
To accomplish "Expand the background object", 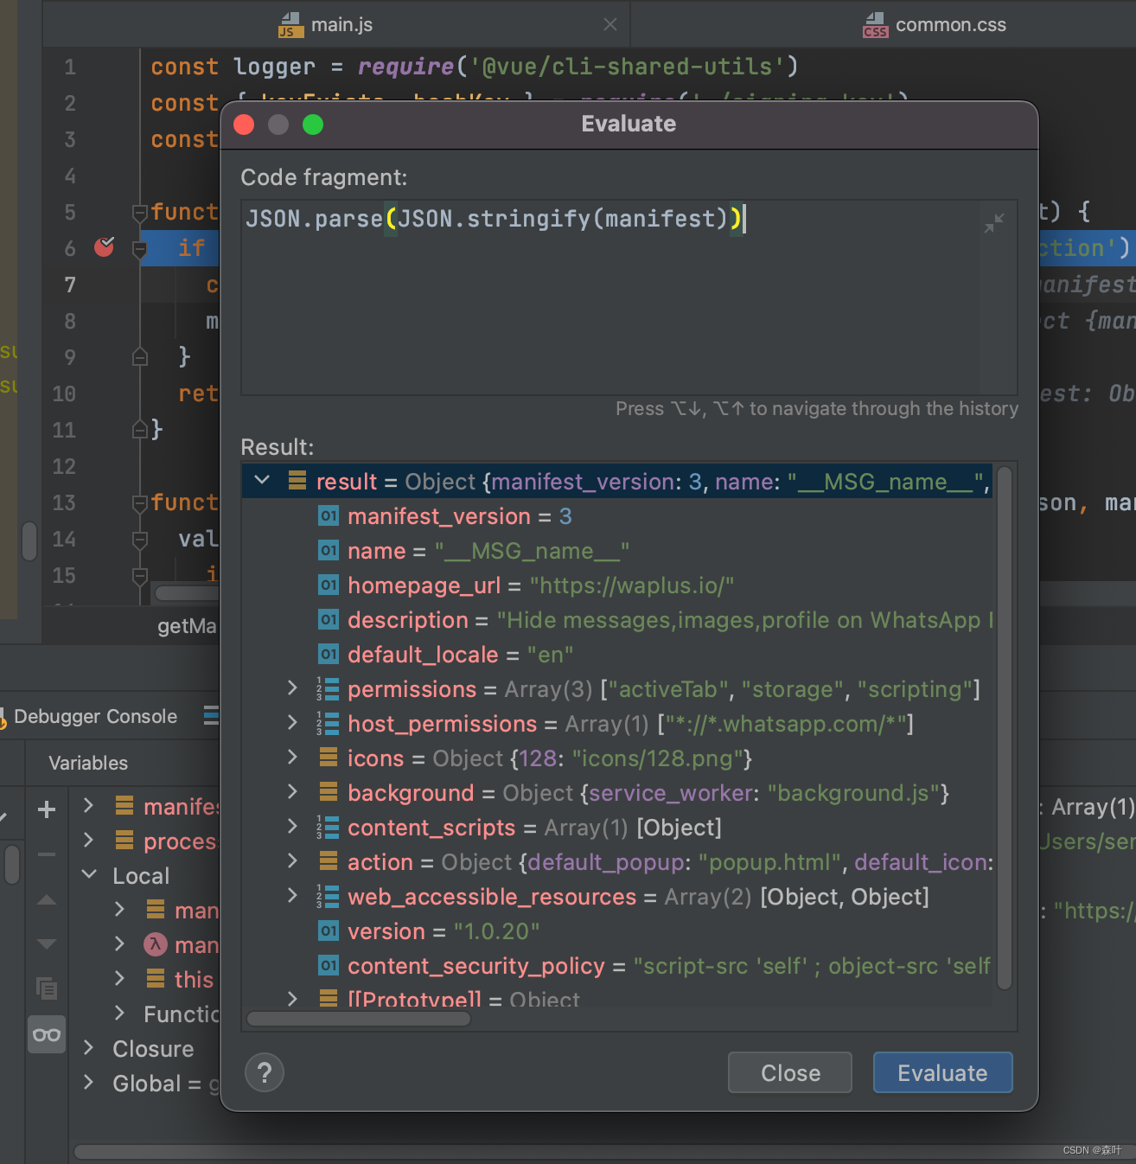I will (x=292, y=792).
